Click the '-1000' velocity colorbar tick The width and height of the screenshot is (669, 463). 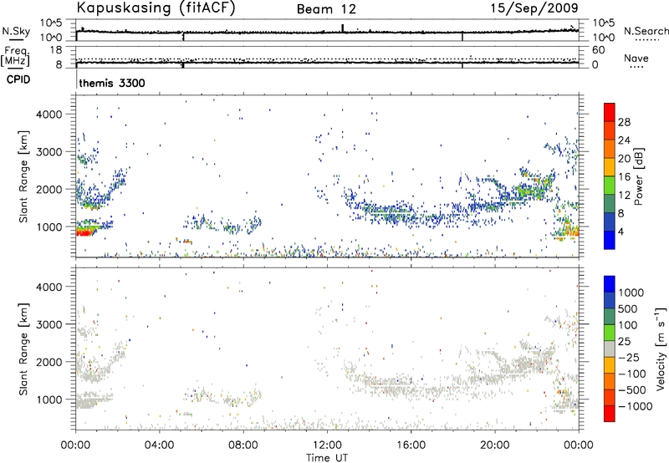click(636, 406)
